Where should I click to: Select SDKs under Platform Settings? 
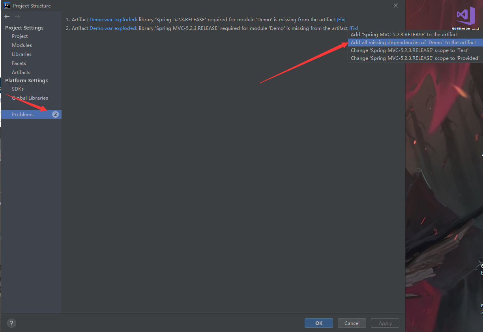[18, 89]
